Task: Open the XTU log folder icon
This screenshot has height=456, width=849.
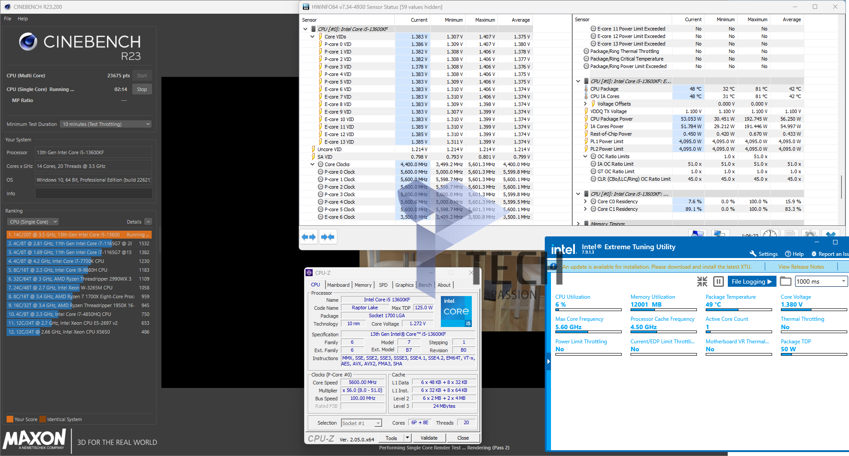Action: 785,281
